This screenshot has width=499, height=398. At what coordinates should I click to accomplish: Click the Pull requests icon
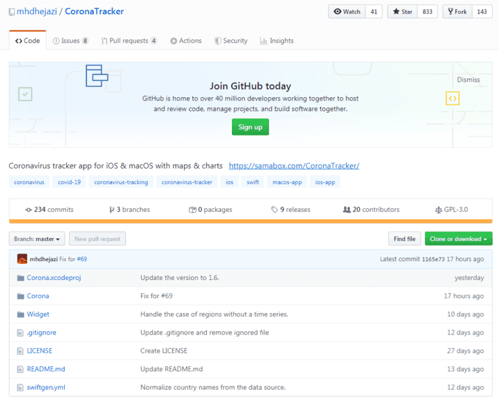105,41
